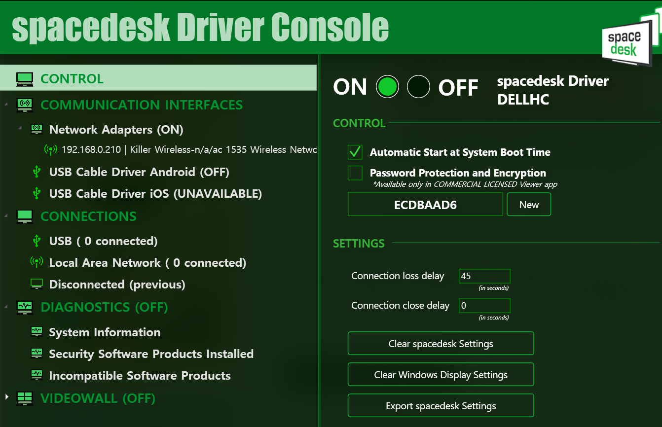Click the VIDEOWALL grid icon
The image size is (662, 427).
(x=25, y=398)
